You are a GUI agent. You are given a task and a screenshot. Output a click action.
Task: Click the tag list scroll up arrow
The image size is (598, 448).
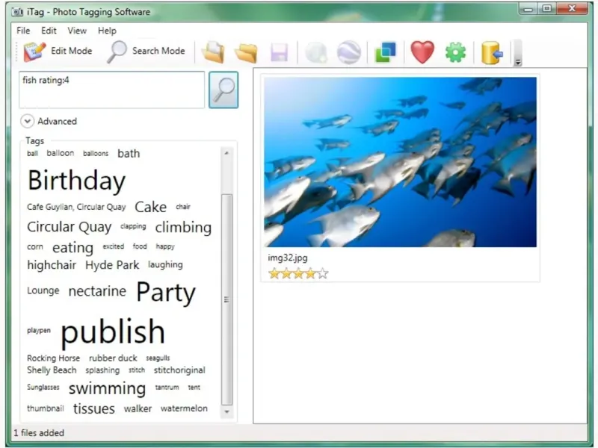226,153
